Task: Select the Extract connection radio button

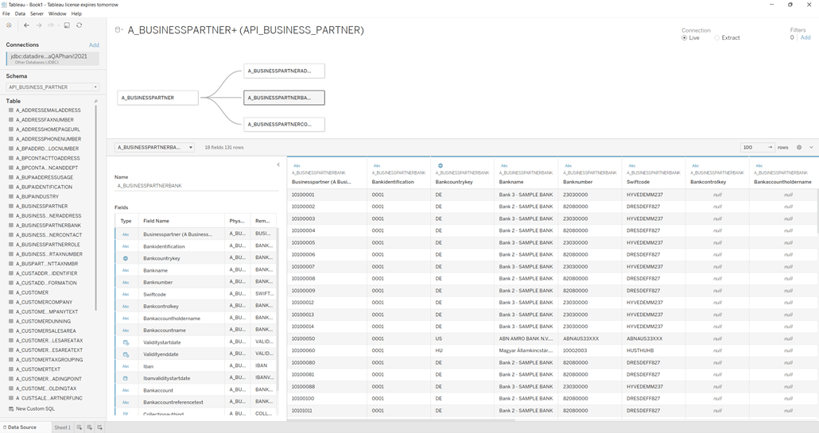Action: 716,38
